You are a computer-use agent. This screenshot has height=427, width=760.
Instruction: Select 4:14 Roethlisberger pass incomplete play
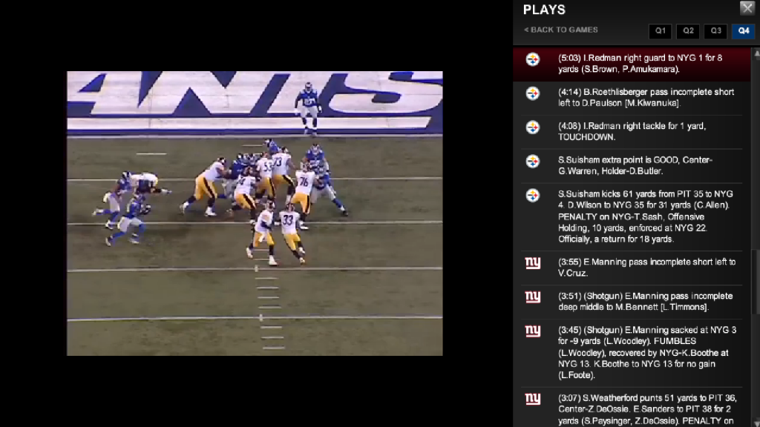pyautogui.click(x=632, y=98)
